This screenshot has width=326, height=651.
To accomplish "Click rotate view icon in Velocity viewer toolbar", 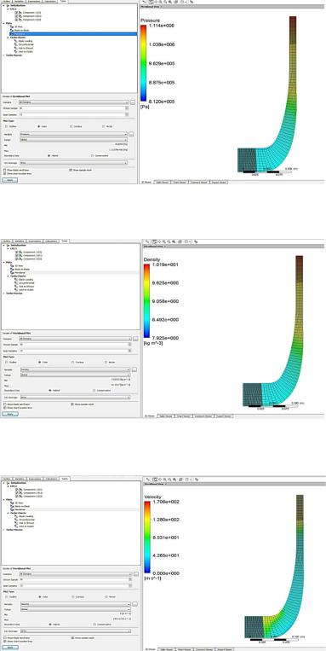I will tap(154, 480).
